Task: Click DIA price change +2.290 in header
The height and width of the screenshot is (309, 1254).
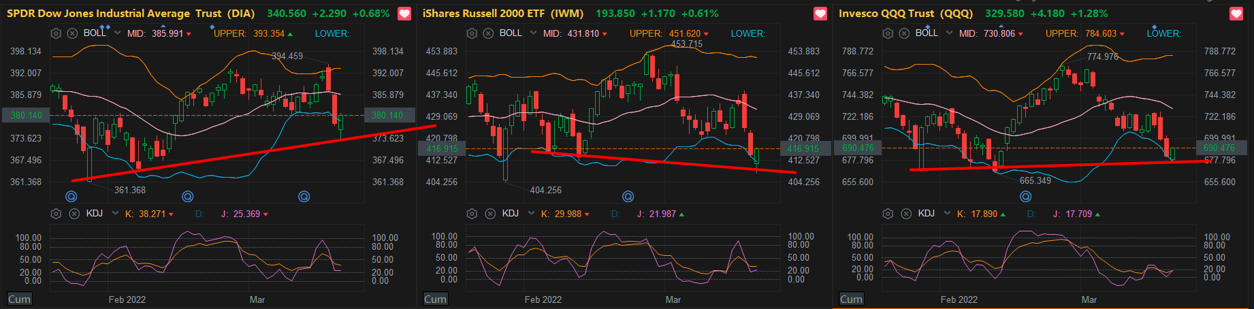Action: coord(329,14)
